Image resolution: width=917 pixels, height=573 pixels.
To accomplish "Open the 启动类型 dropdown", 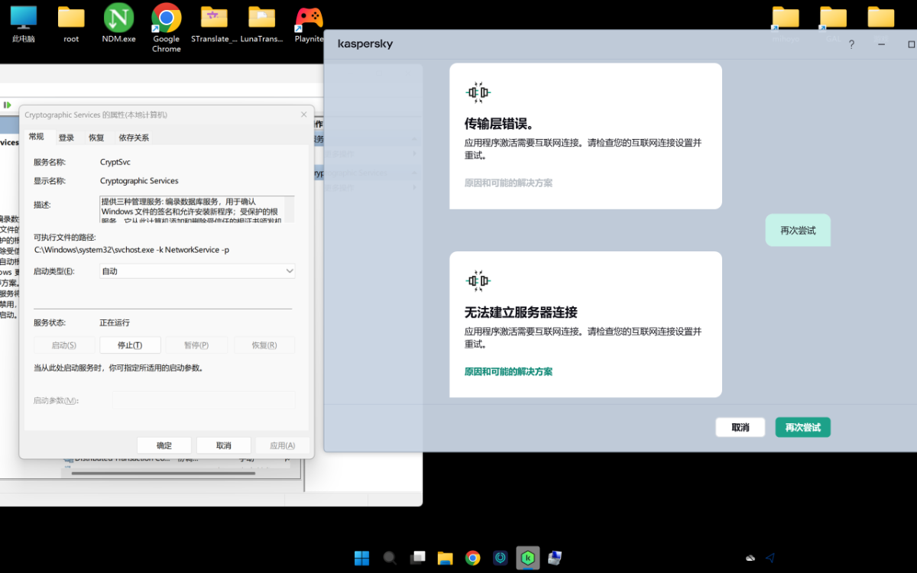I will [x=197, y=271].
